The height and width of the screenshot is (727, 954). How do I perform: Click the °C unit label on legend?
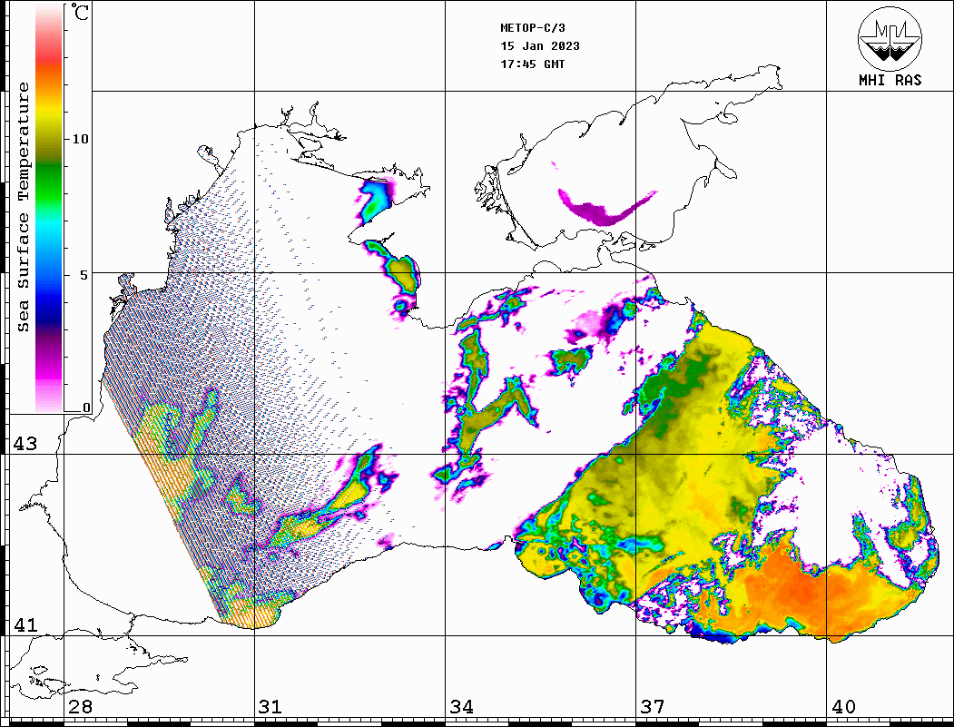coord(80,12)
